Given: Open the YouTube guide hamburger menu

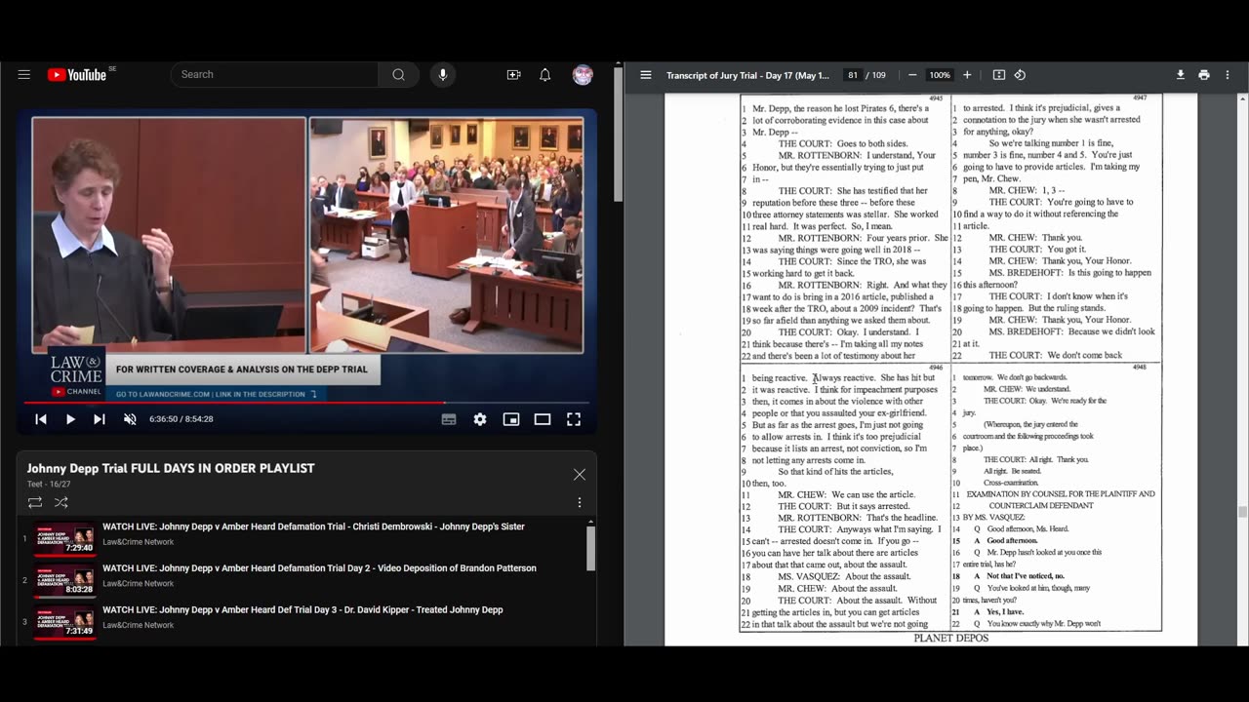Looking at the screenshot, I should click(24, 75).
